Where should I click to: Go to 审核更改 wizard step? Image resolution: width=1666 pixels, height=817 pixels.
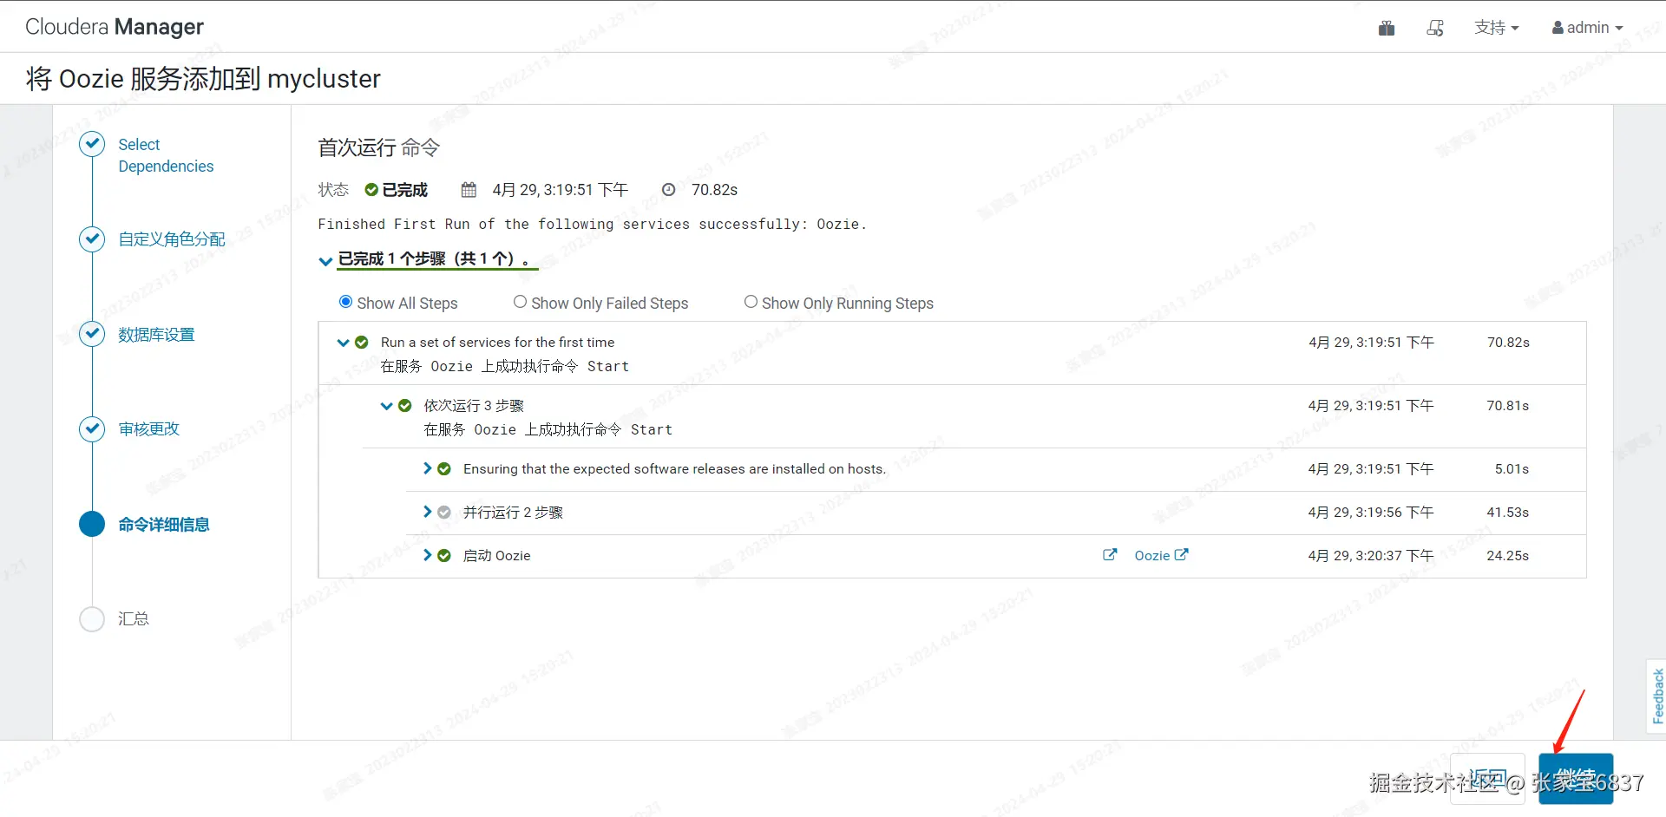tap(149, 429)
